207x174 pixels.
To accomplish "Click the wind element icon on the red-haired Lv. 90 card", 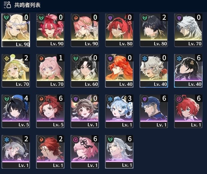I will pos(41,18).
